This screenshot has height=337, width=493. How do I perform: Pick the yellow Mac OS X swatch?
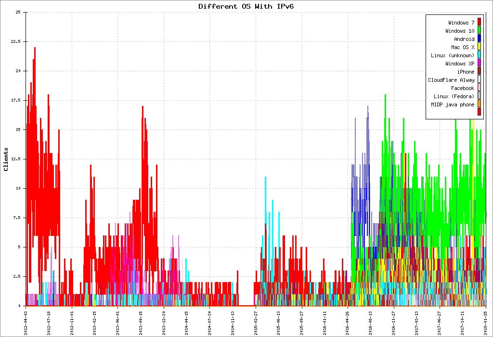(x=479, y=47)
